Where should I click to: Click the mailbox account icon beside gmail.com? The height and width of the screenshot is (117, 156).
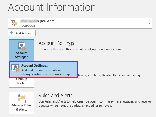click(13, 23)
